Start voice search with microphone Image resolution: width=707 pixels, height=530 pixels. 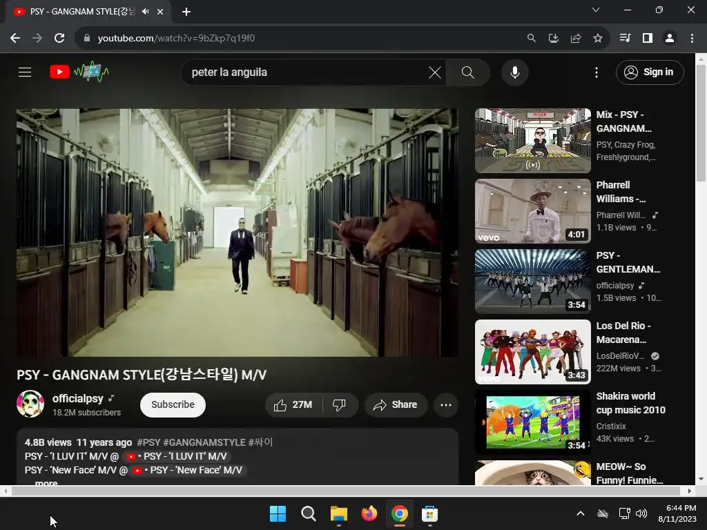click(514, 72)
